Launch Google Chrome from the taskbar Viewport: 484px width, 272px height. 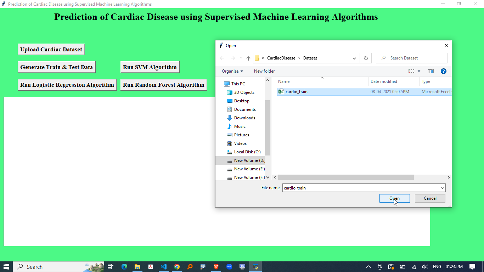177,267
